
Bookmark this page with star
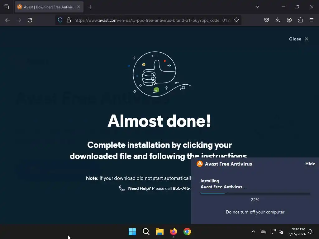coord(236,20)
